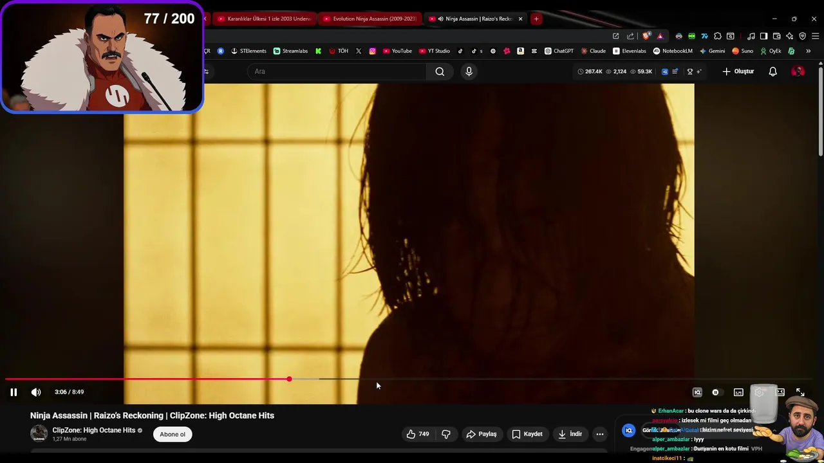This screenshot has width=824, height=463.
Task: Click the search magnifier button
Action: (x=440, y=71)
